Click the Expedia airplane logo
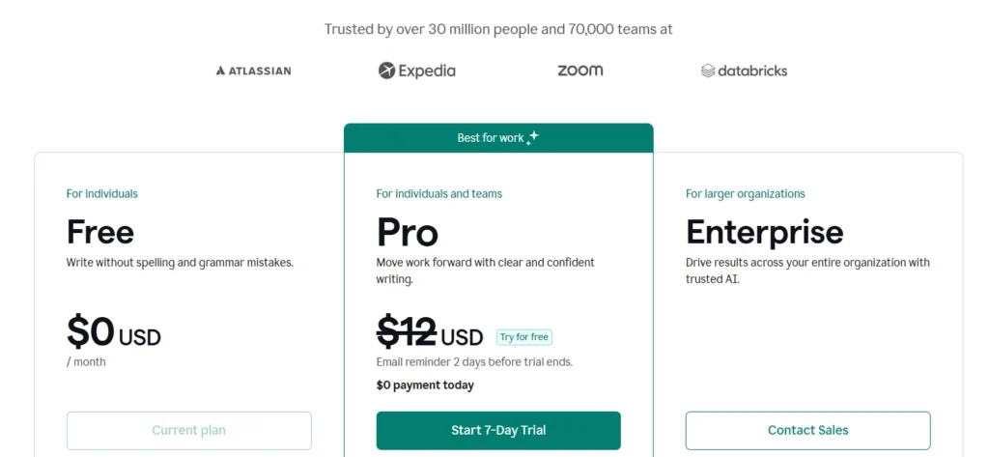 tap(386, 71)
